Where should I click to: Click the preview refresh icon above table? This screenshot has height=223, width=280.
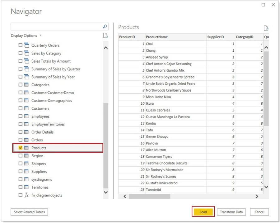(x=266, y=28)
